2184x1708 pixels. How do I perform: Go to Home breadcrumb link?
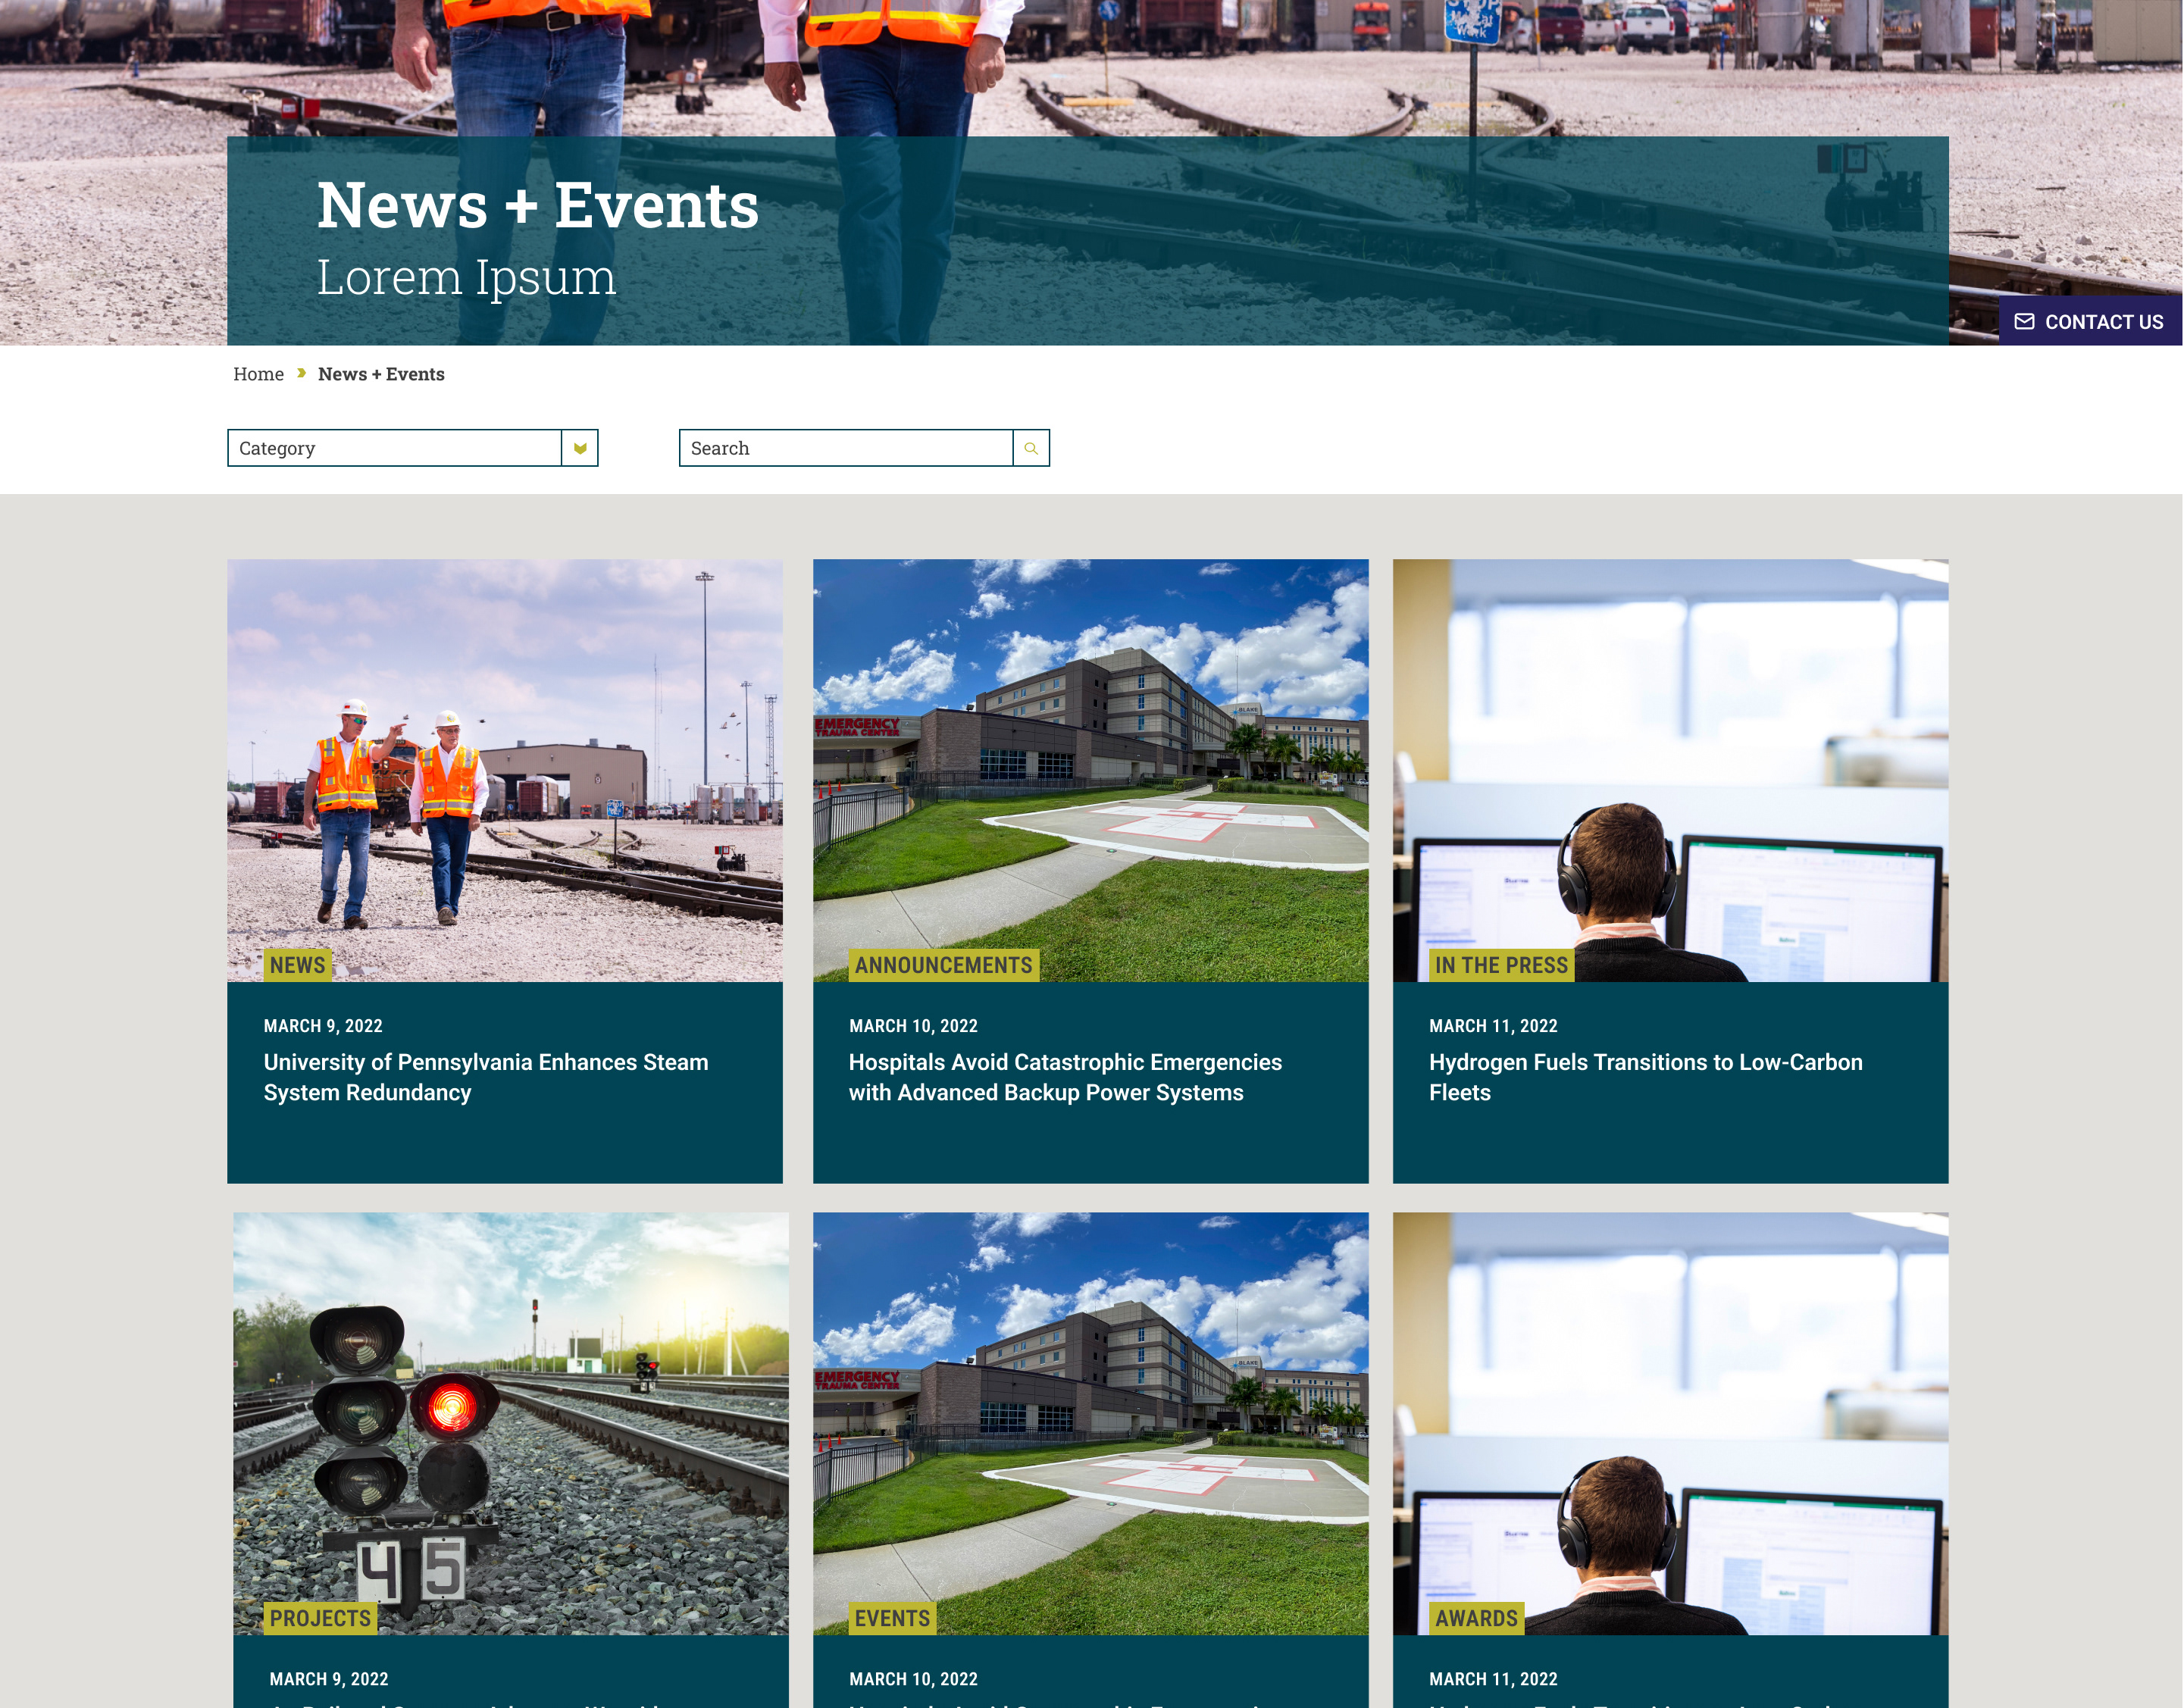point(258,374)
